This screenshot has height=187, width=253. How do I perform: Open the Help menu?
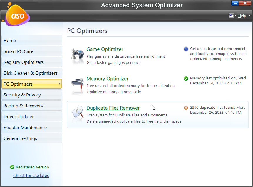pos(242,16)
